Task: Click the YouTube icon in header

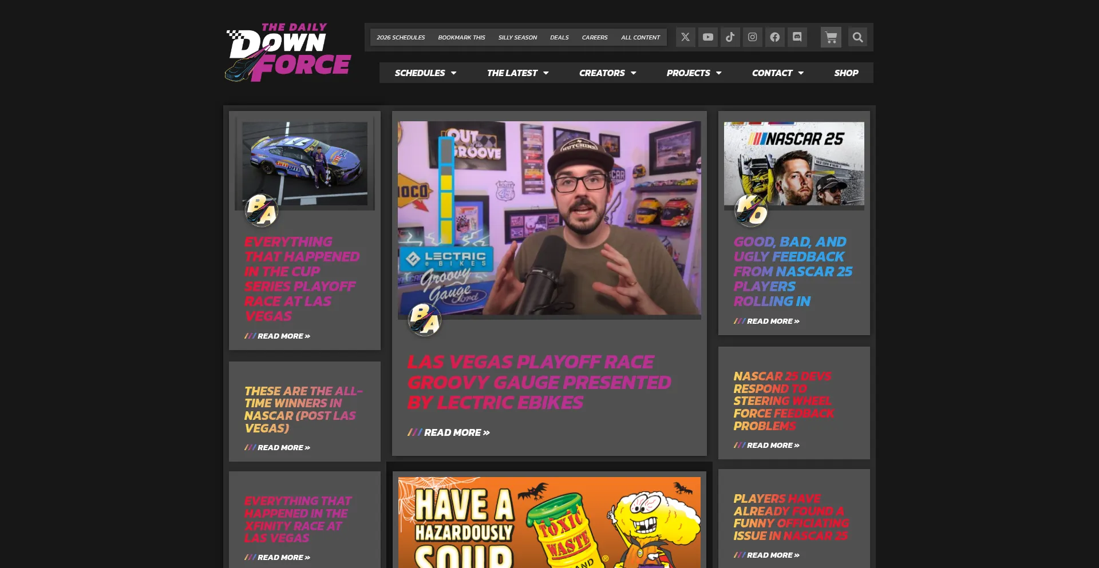Action: 707,37
